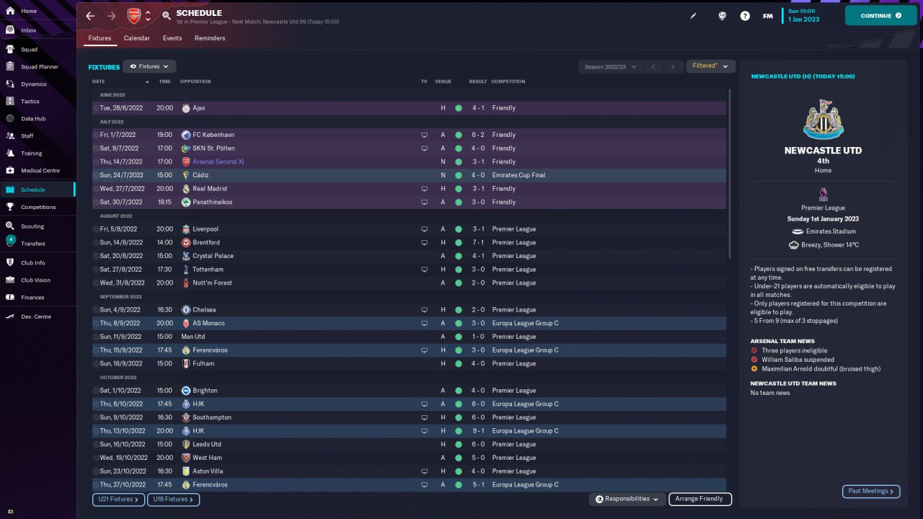Go to next season arrow
923x519 pixels.
(x=673, y=66)
